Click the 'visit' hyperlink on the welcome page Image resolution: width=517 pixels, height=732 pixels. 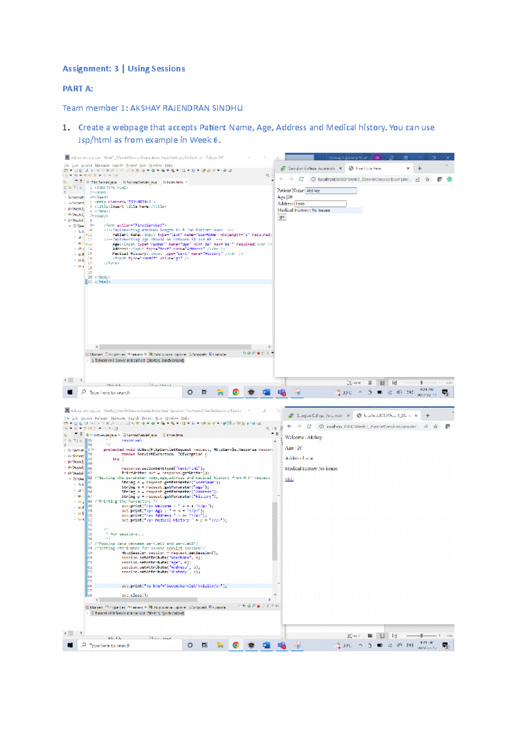[x=289, y=479]
